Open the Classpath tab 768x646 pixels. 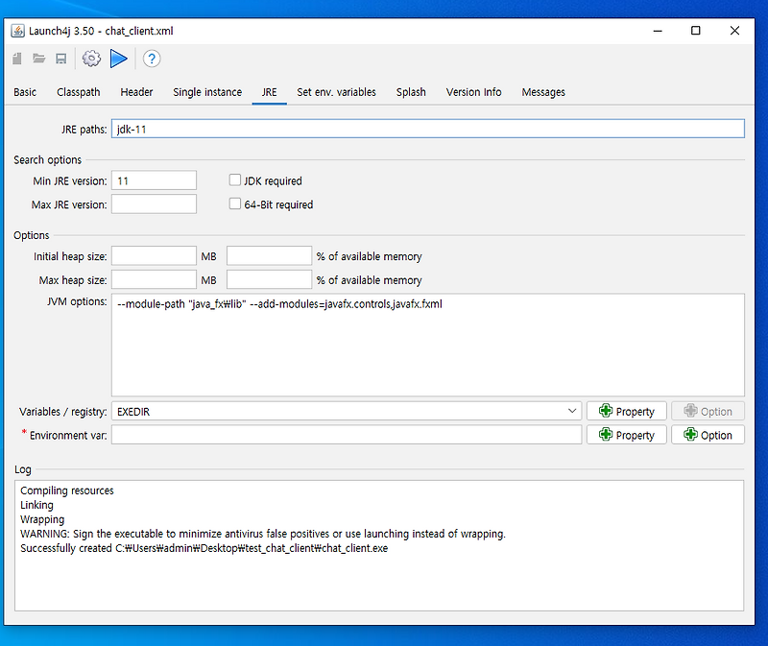coord(79,92)
